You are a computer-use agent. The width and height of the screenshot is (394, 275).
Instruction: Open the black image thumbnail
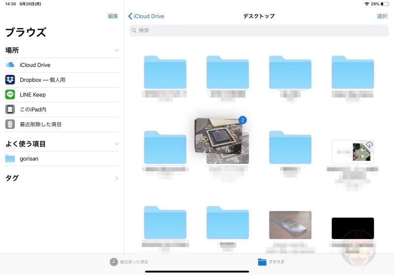(353, 228)
